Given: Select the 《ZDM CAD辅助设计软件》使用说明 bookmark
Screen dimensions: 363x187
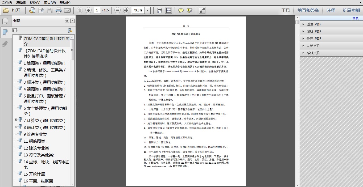Looking at the screenshot, I should (44, 53).
